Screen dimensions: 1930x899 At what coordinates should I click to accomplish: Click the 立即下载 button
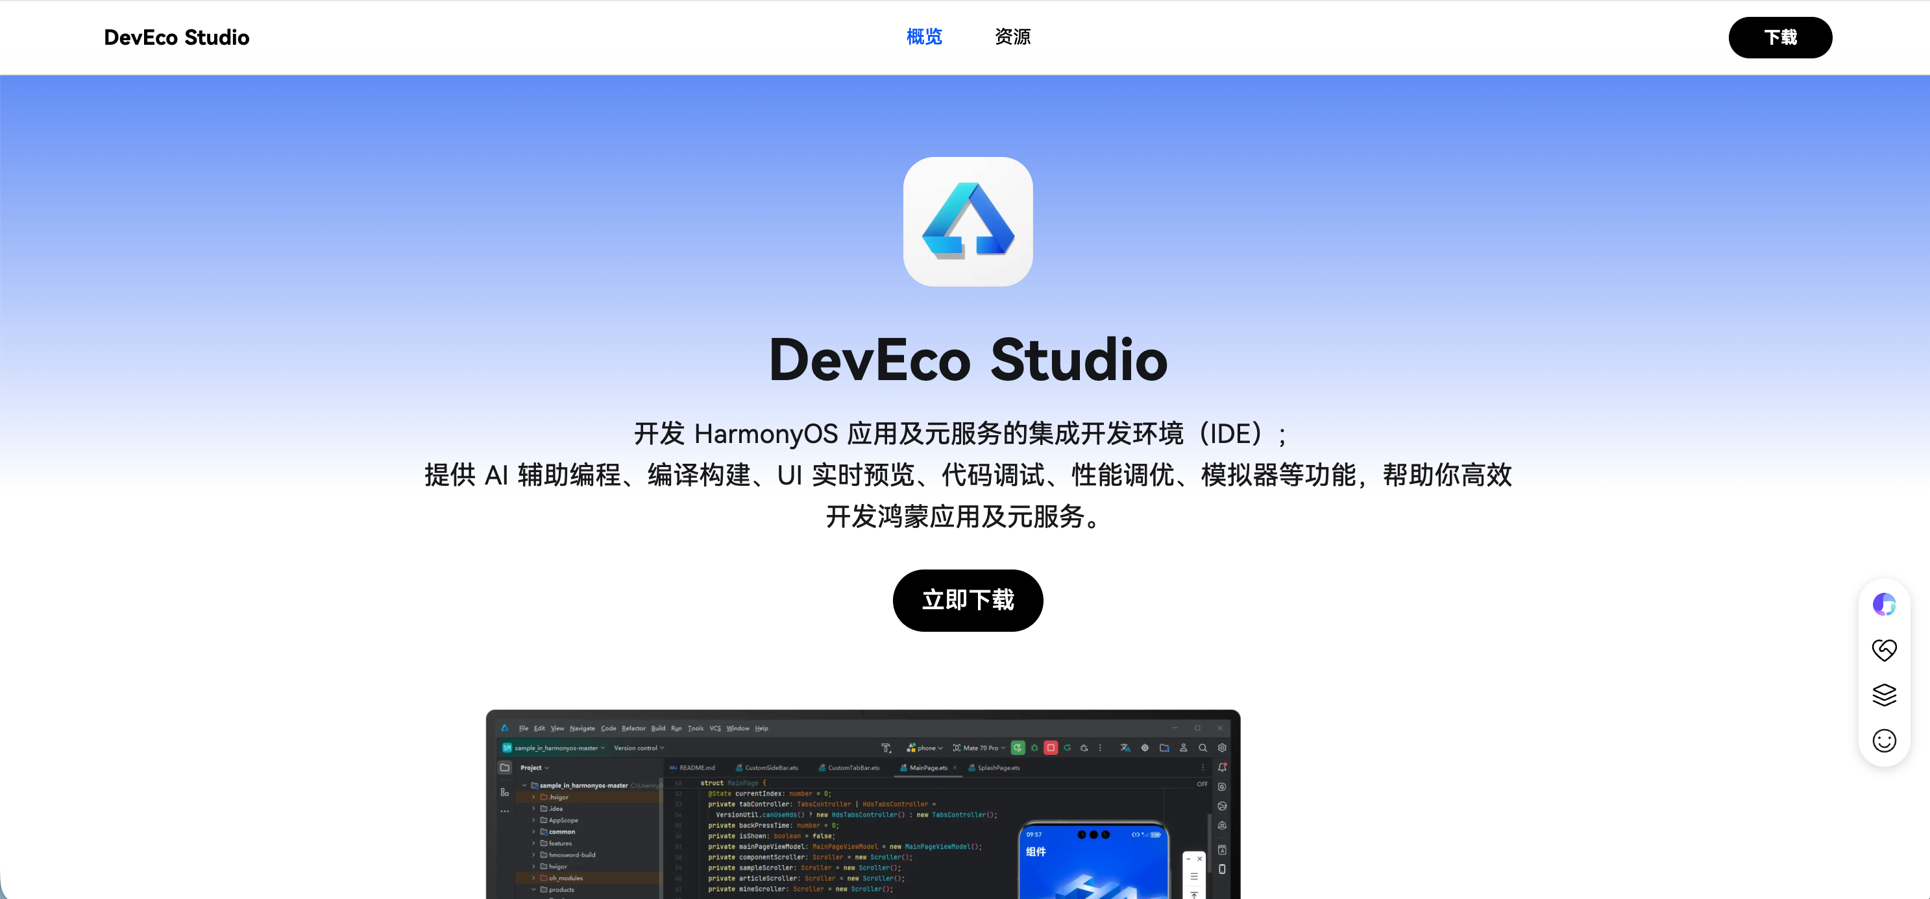[x=968, y=601]
